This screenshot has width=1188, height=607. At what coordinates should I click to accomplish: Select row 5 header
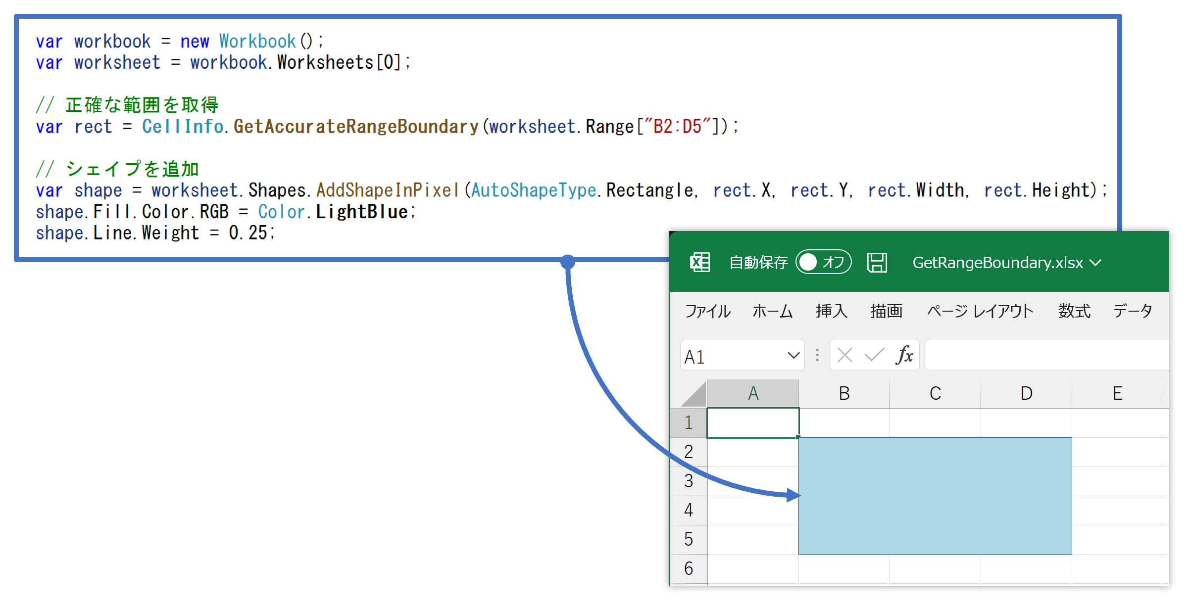point(689,540)
